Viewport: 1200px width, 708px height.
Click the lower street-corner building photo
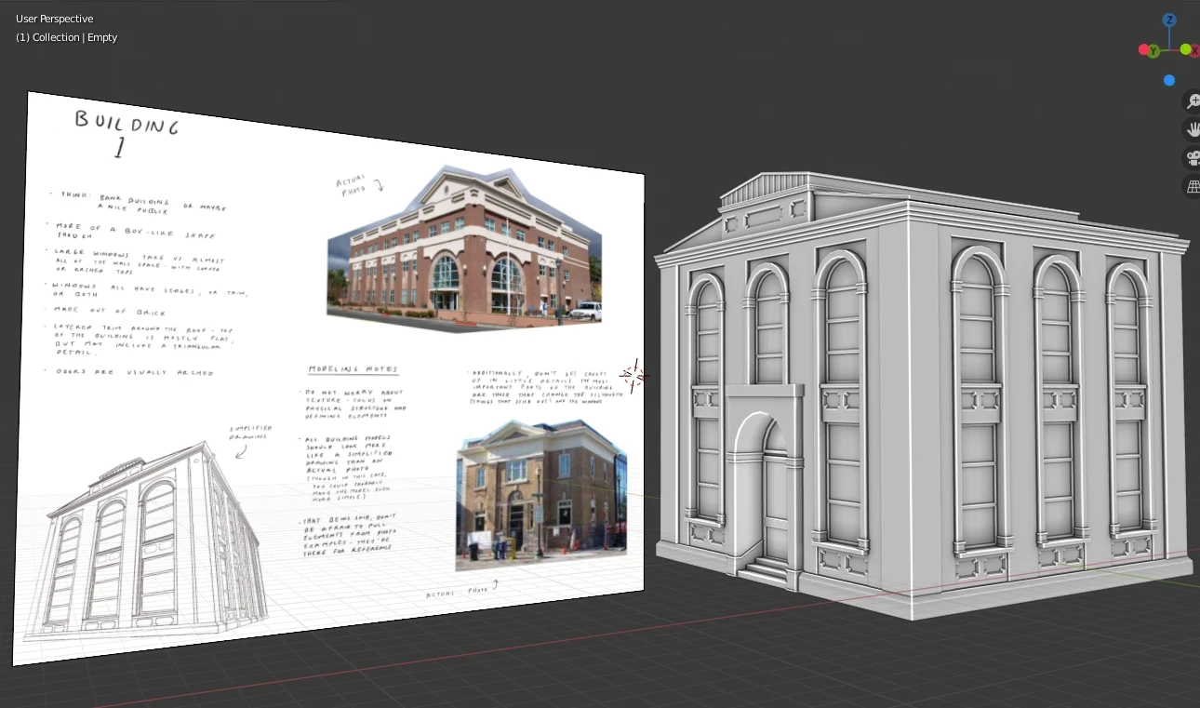[540, 496]
